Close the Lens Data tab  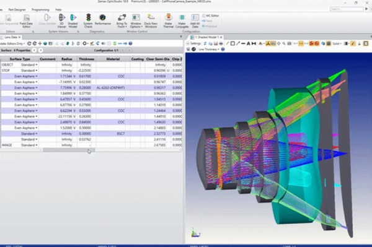coord(19,37)
